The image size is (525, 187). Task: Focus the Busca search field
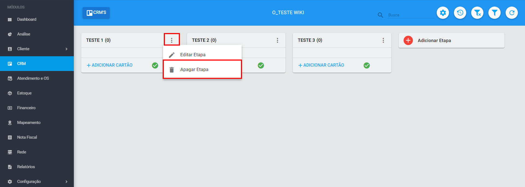411,15
